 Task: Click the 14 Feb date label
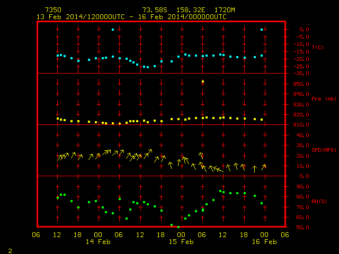[x=98, y=242]
